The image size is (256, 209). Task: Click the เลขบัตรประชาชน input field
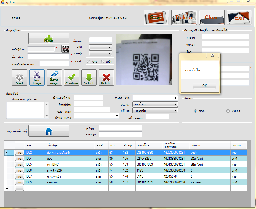[55, 63]
